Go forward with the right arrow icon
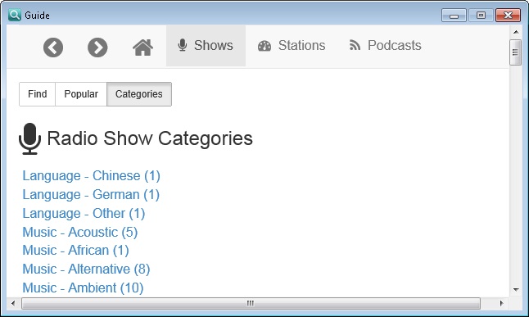 pos(97,48)
